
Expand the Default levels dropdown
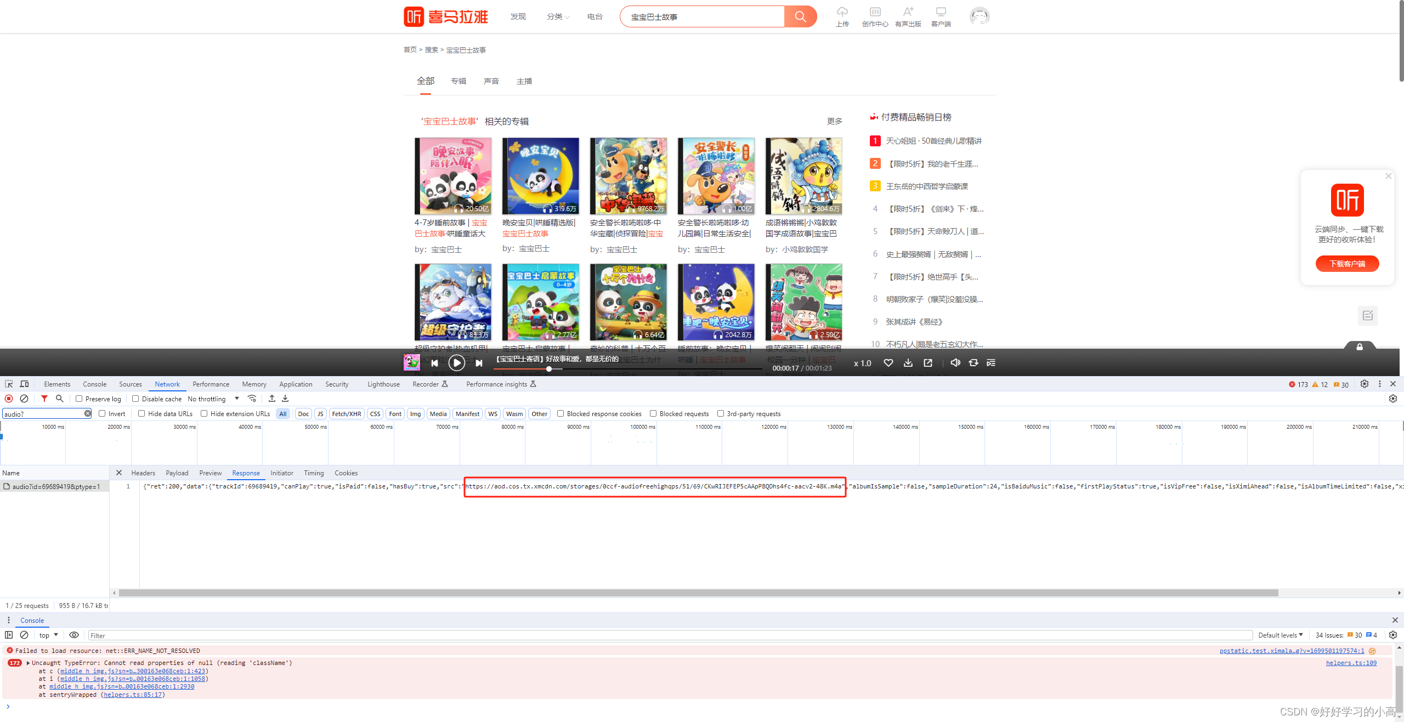(1280, 635)
